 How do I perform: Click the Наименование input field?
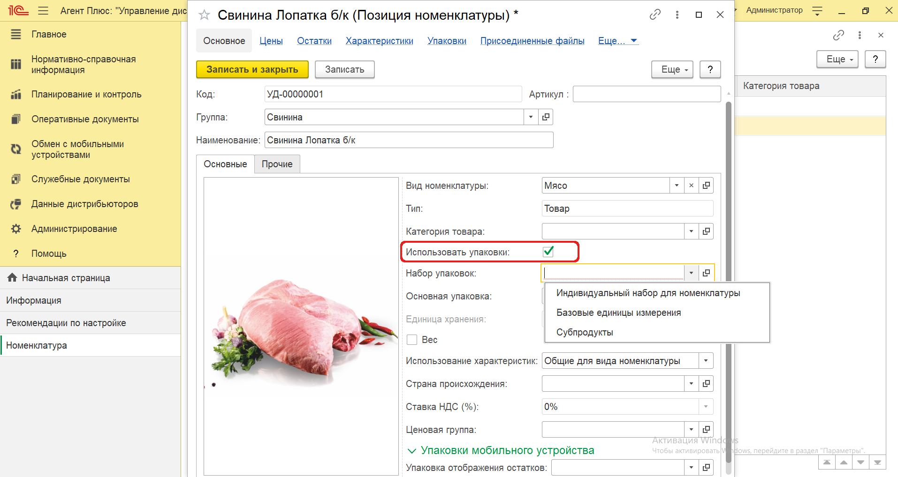[409, 140]
